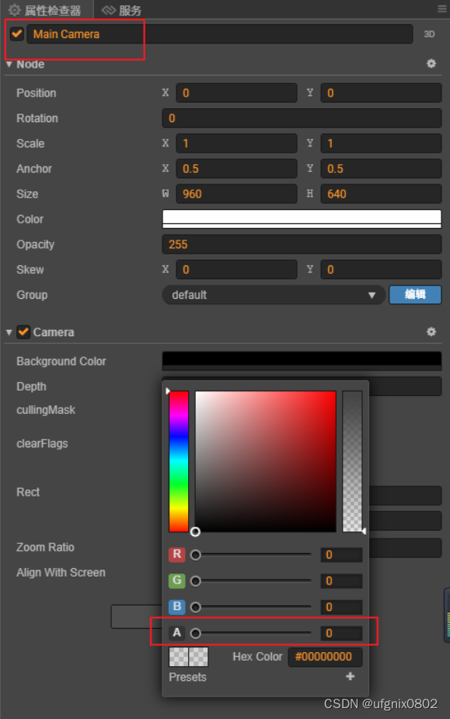Open the Camera component gear settings

click(431, 331)
